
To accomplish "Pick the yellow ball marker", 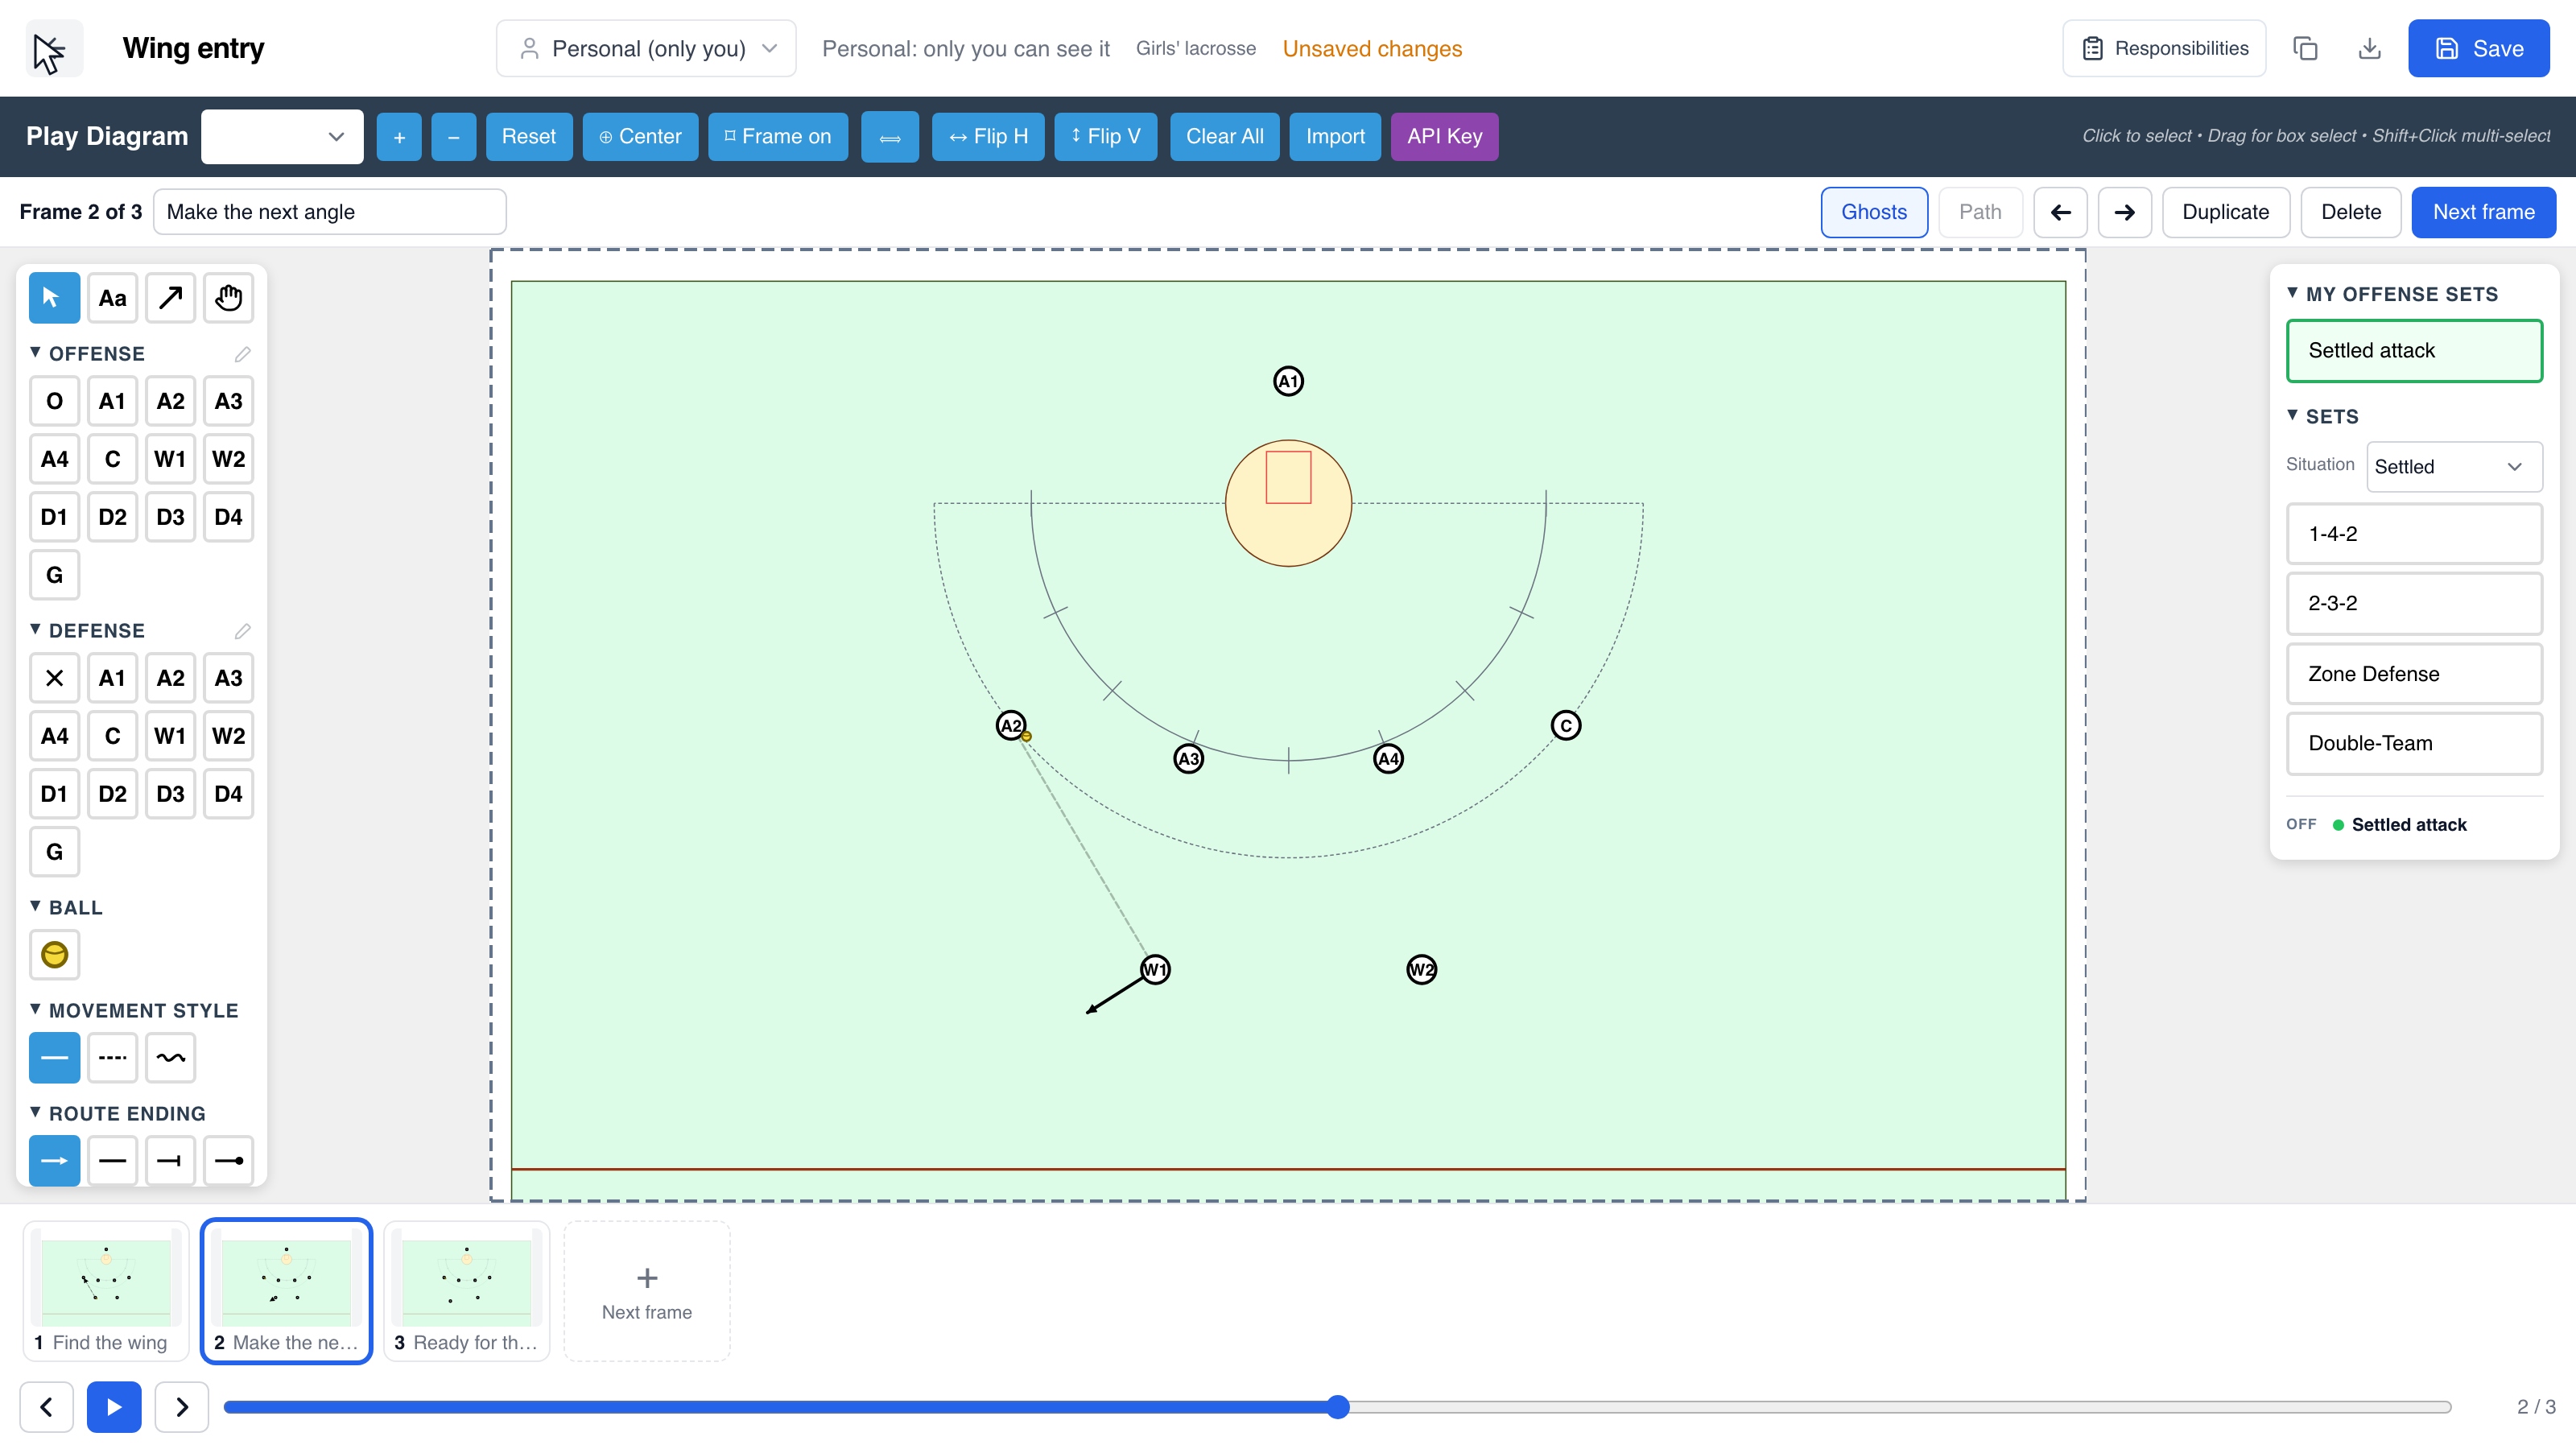I will [x=54, y=955].
